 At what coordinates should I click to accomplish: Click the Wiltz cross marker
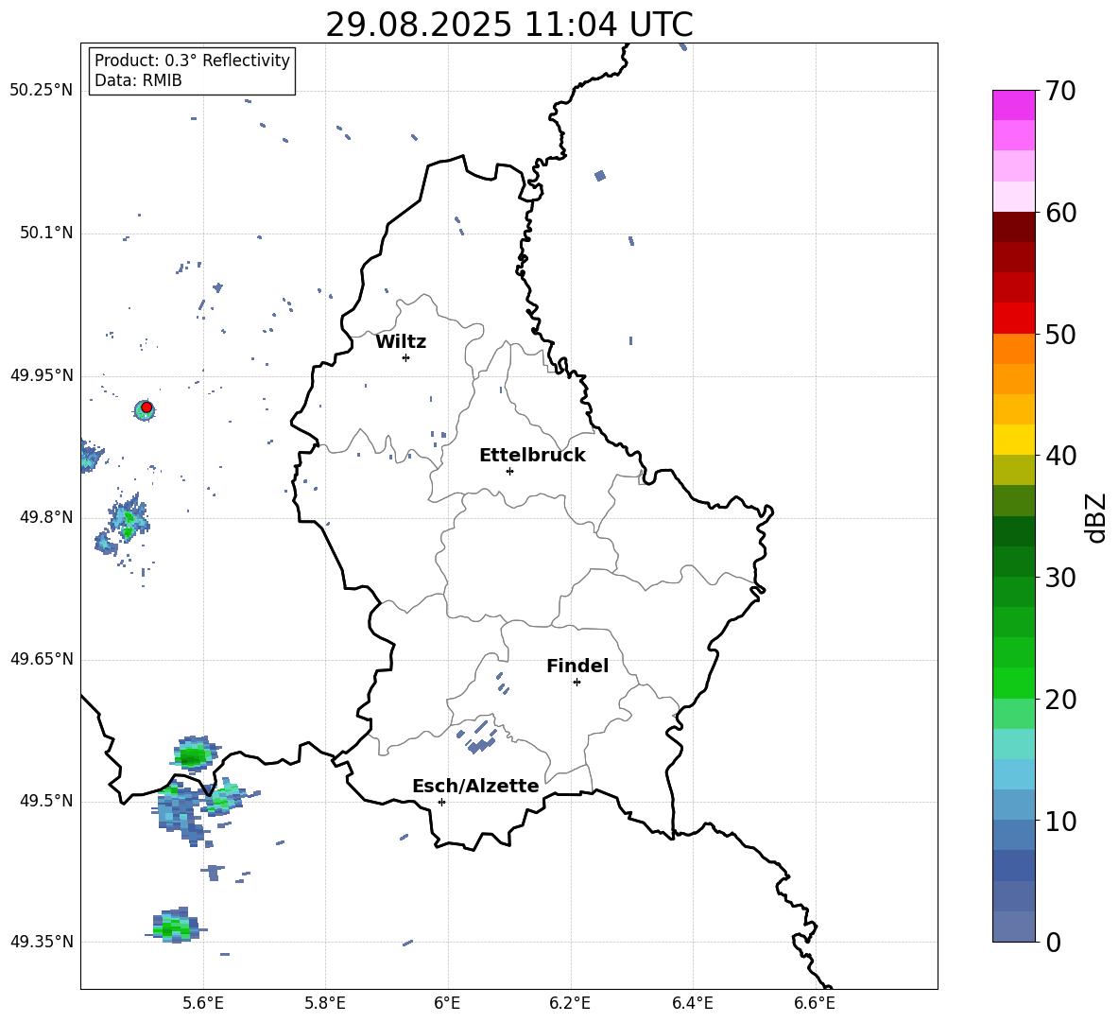click(406, 357)
